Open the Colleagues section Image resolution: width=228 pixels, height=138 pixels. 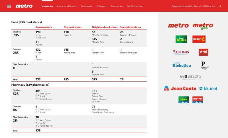point(101,6)
